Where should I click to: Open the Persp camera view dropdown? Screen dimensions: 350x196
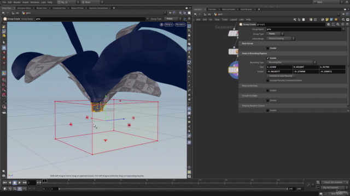pos(169,24)
